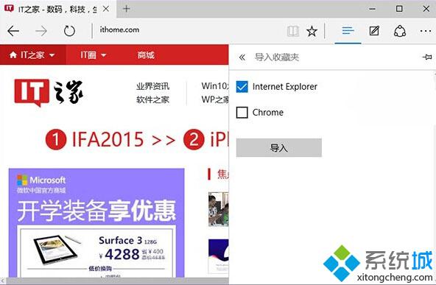Open the Web Note pen icon
Screen dimensions: 436x285
(374, 31)
